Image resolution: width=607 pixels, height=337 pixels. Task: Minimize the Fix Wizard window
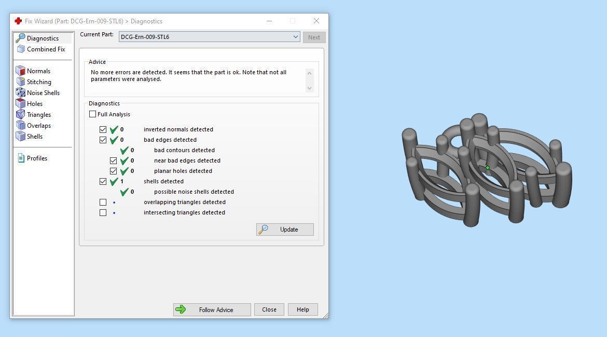(x=269, y=21)
